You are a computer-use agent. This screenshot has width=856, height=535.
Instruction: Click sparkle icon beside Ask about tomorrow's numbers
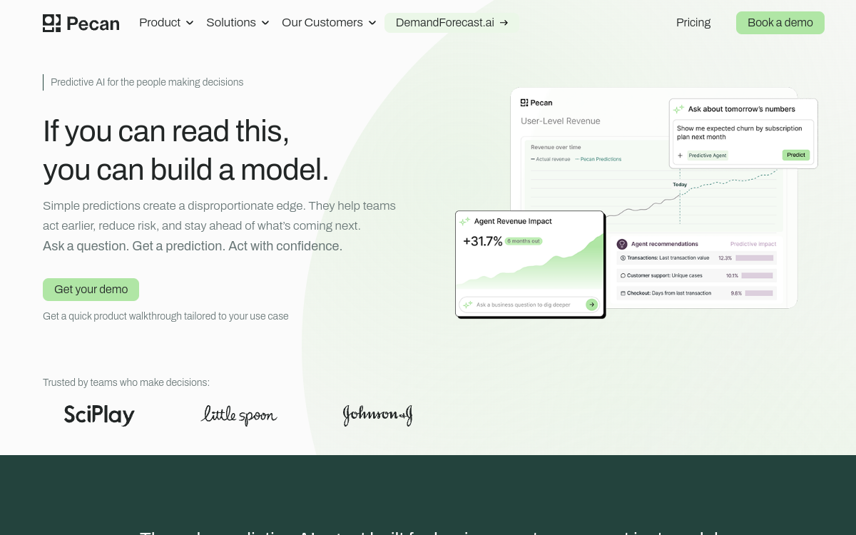pyautogui.click(x=678, y=109)
